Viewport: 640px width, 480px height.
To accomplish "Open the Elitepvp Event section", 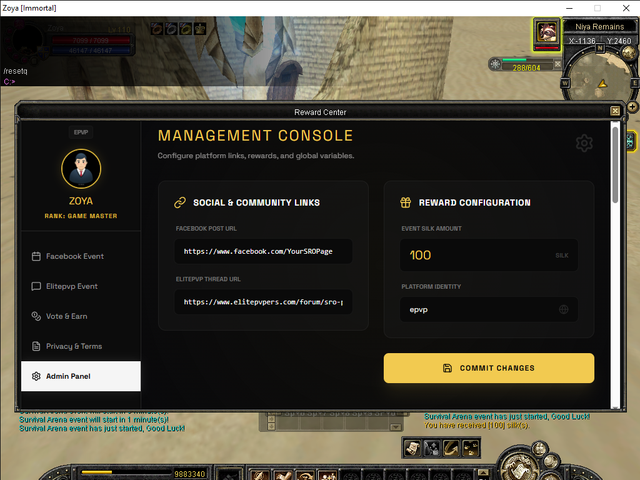I will tap(81, 286).
